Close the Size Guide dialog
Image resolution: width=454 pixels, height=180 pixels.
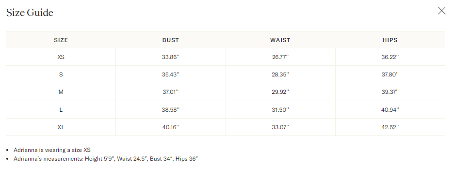coord(441,11)
